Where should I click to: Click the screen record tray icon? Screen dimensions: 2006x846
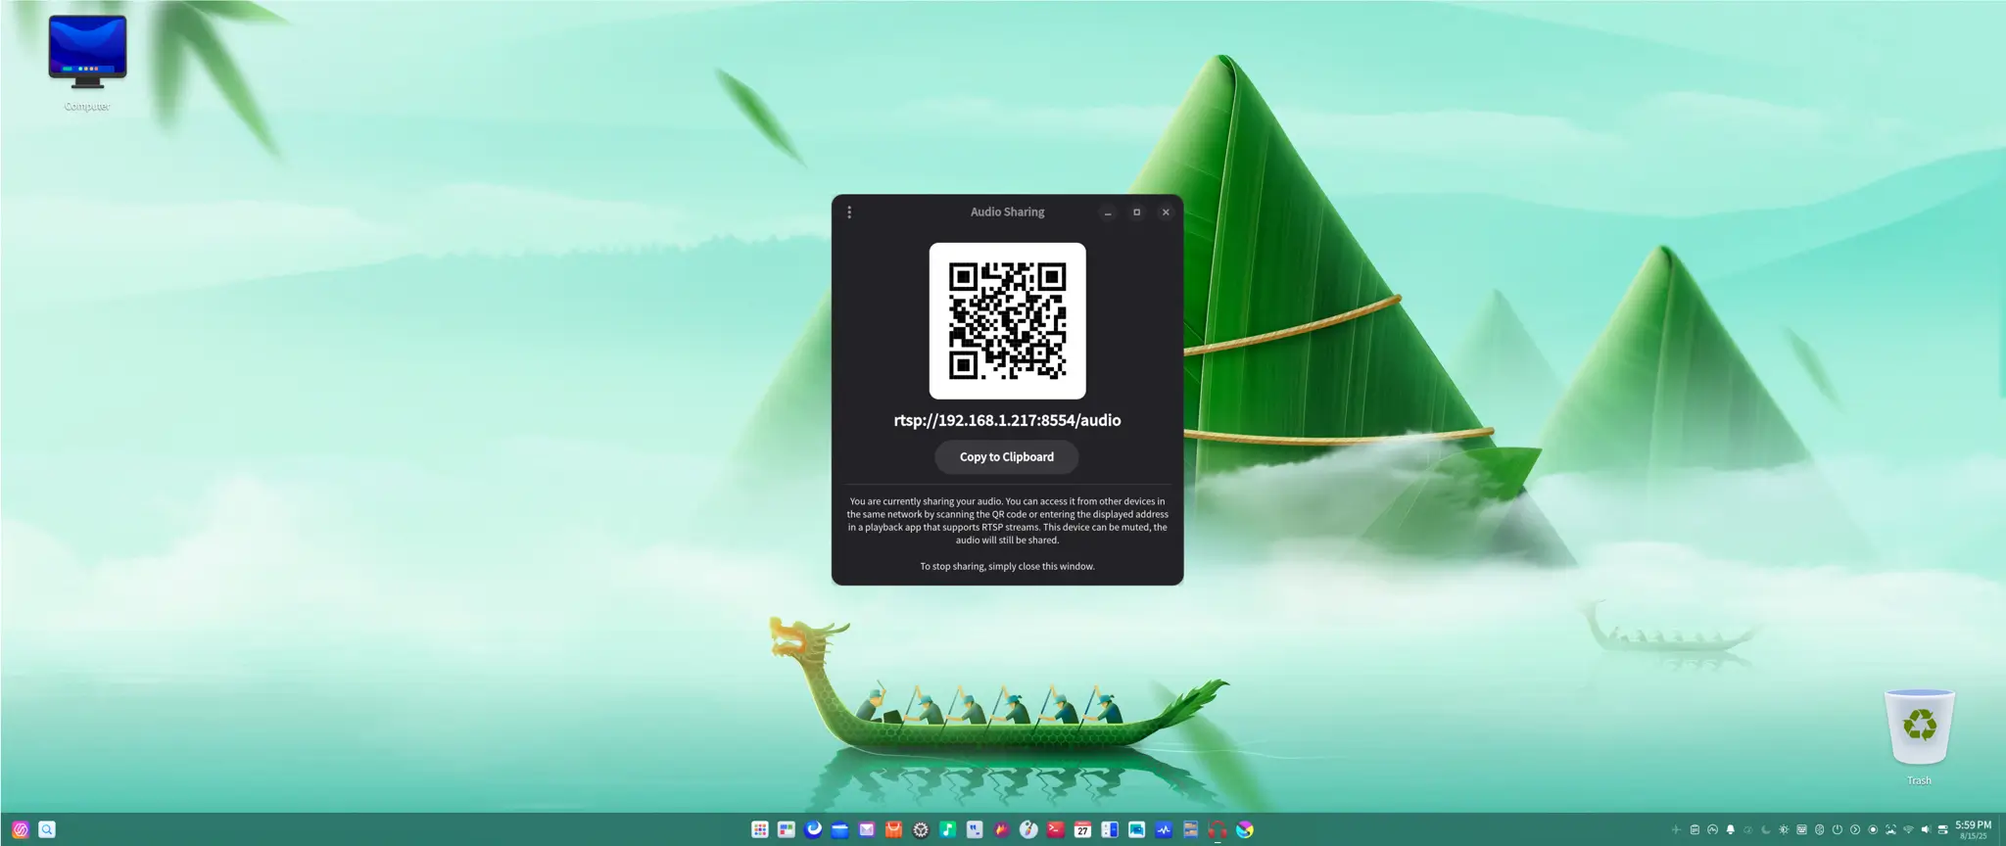[1873, 830]
